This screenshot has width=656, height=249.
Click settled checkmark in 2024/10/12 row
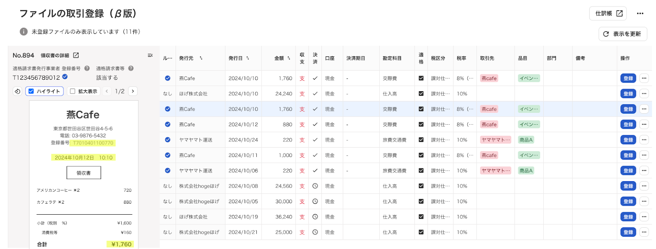click(x=315, y=124)
